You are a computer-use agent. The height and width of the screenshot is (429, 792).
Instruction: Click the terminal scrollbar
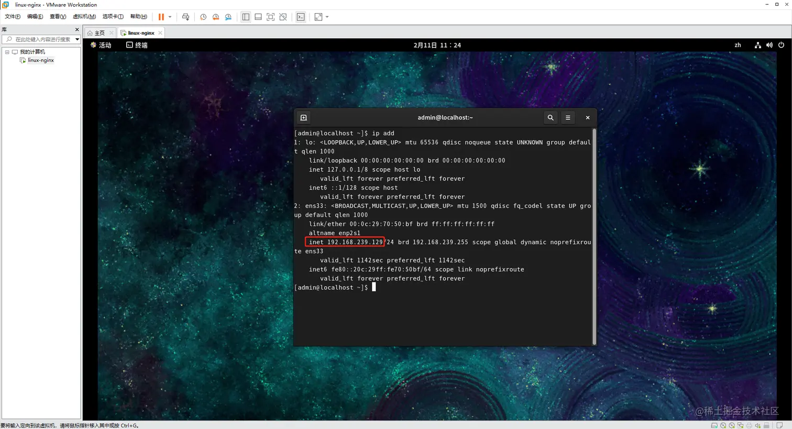[x=594, y=236]
